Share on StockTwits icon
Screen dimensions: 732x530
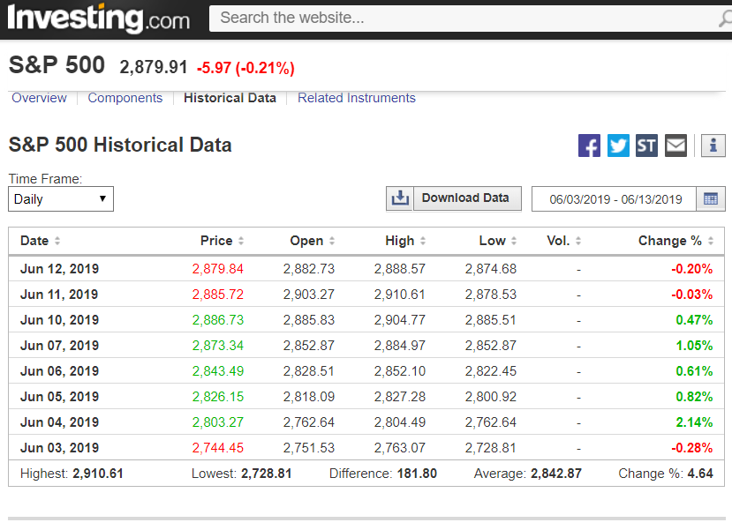[x=646, y=146]
